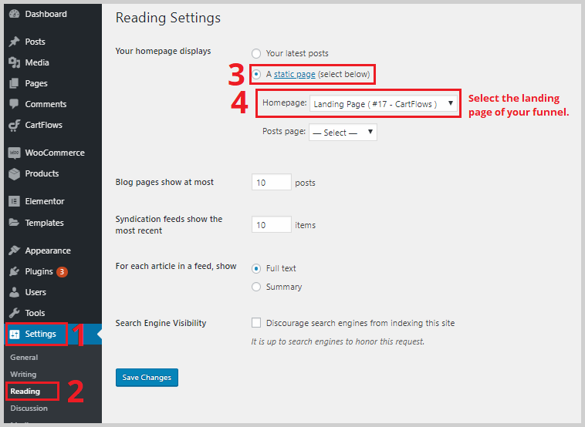This screenshot has height=427, width=585.
Task: Click the Templates folder icon
Action: pos(14,223)
